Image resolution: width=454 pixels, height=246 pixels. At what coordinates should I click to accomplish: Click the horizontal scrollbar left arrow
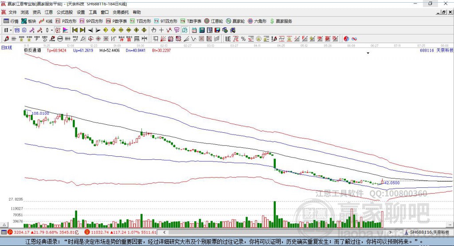pyautogui.click(x=164, y=232)
